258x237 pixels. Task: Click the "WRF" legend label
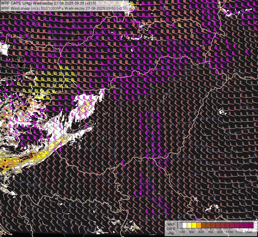click(171, 225)
